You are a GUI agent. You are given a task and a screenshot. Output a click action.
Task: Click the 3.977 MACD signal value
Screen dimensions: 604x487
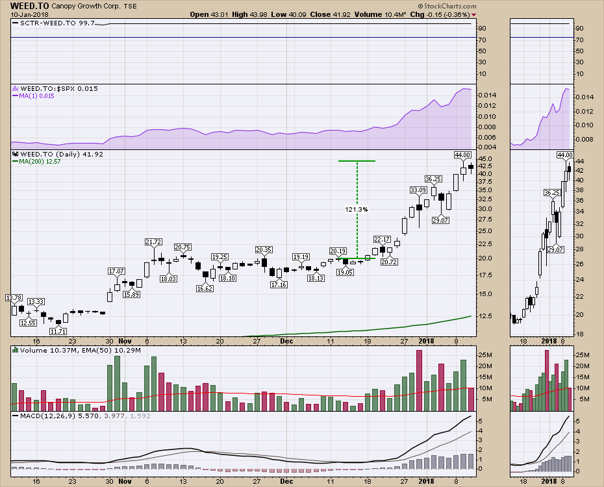[114, 416]
